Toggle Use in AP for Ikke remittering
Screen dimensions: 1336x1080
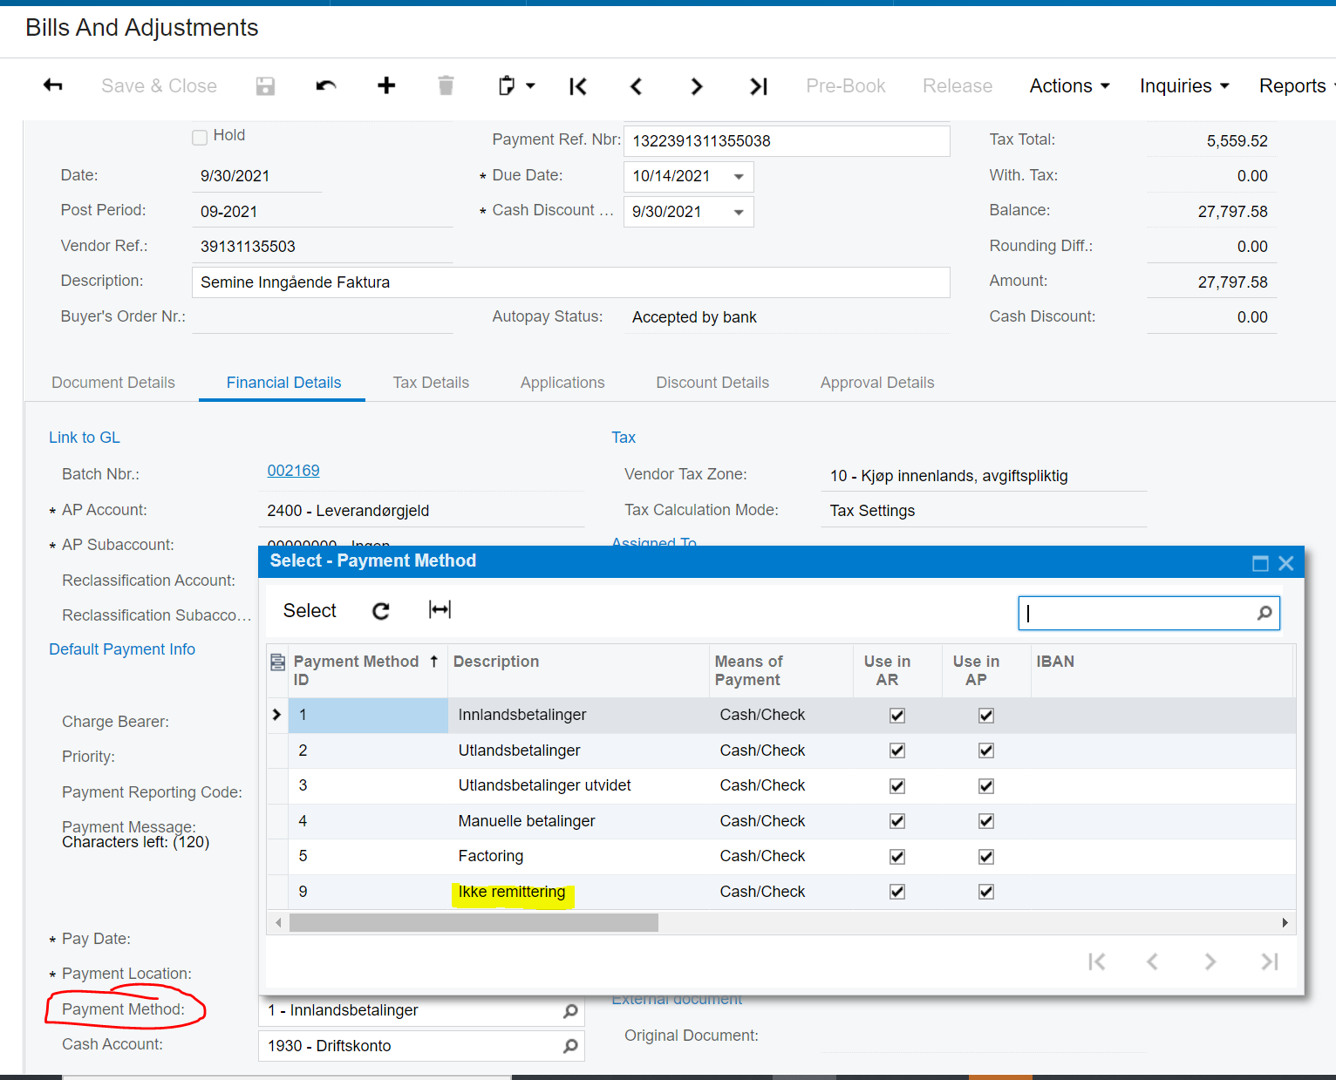tap(985, 892)
